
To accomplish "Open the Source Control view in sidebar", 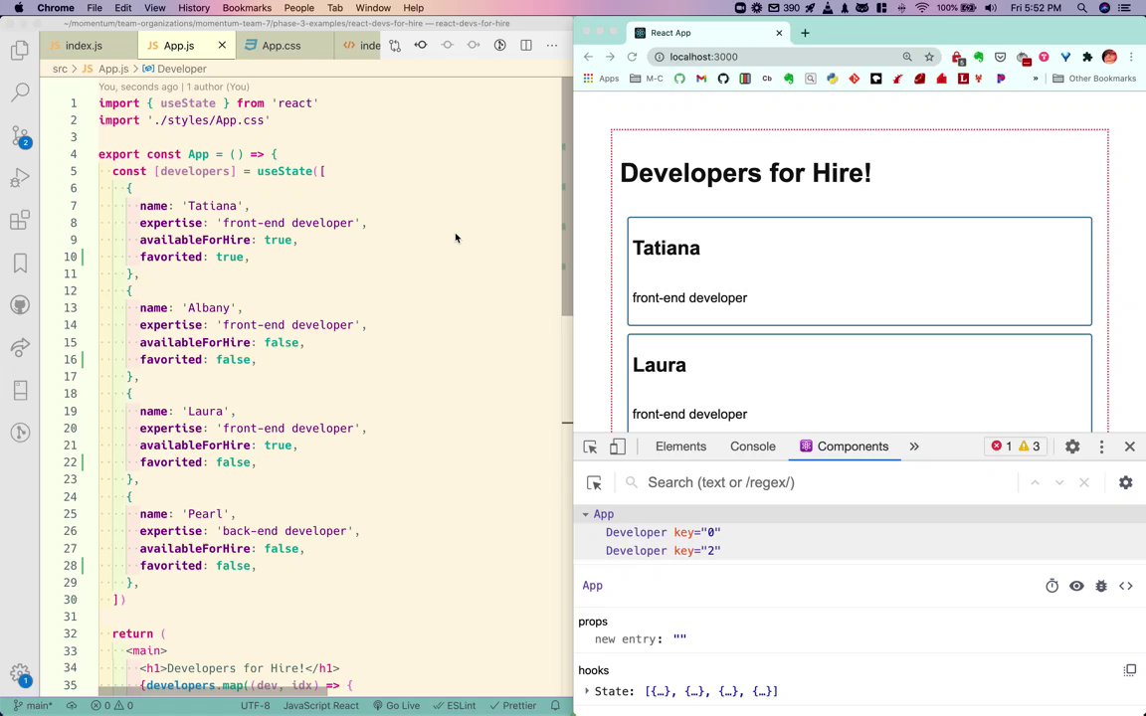I will pos(20,136).
